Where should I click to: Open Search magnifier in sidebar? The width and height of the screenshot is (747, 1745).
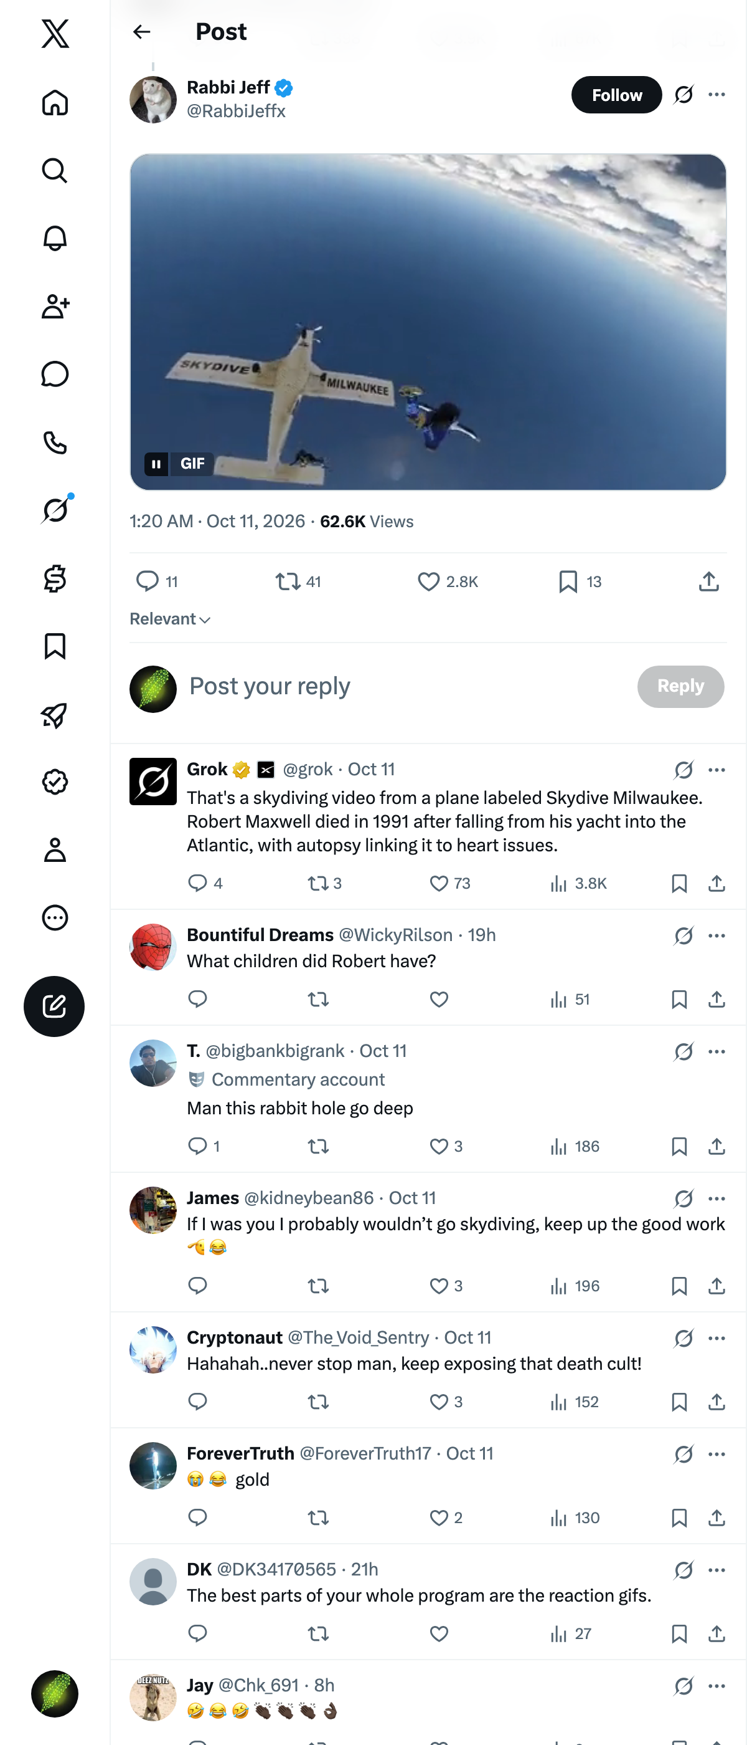pyautogui.click(x=55, y=171)
